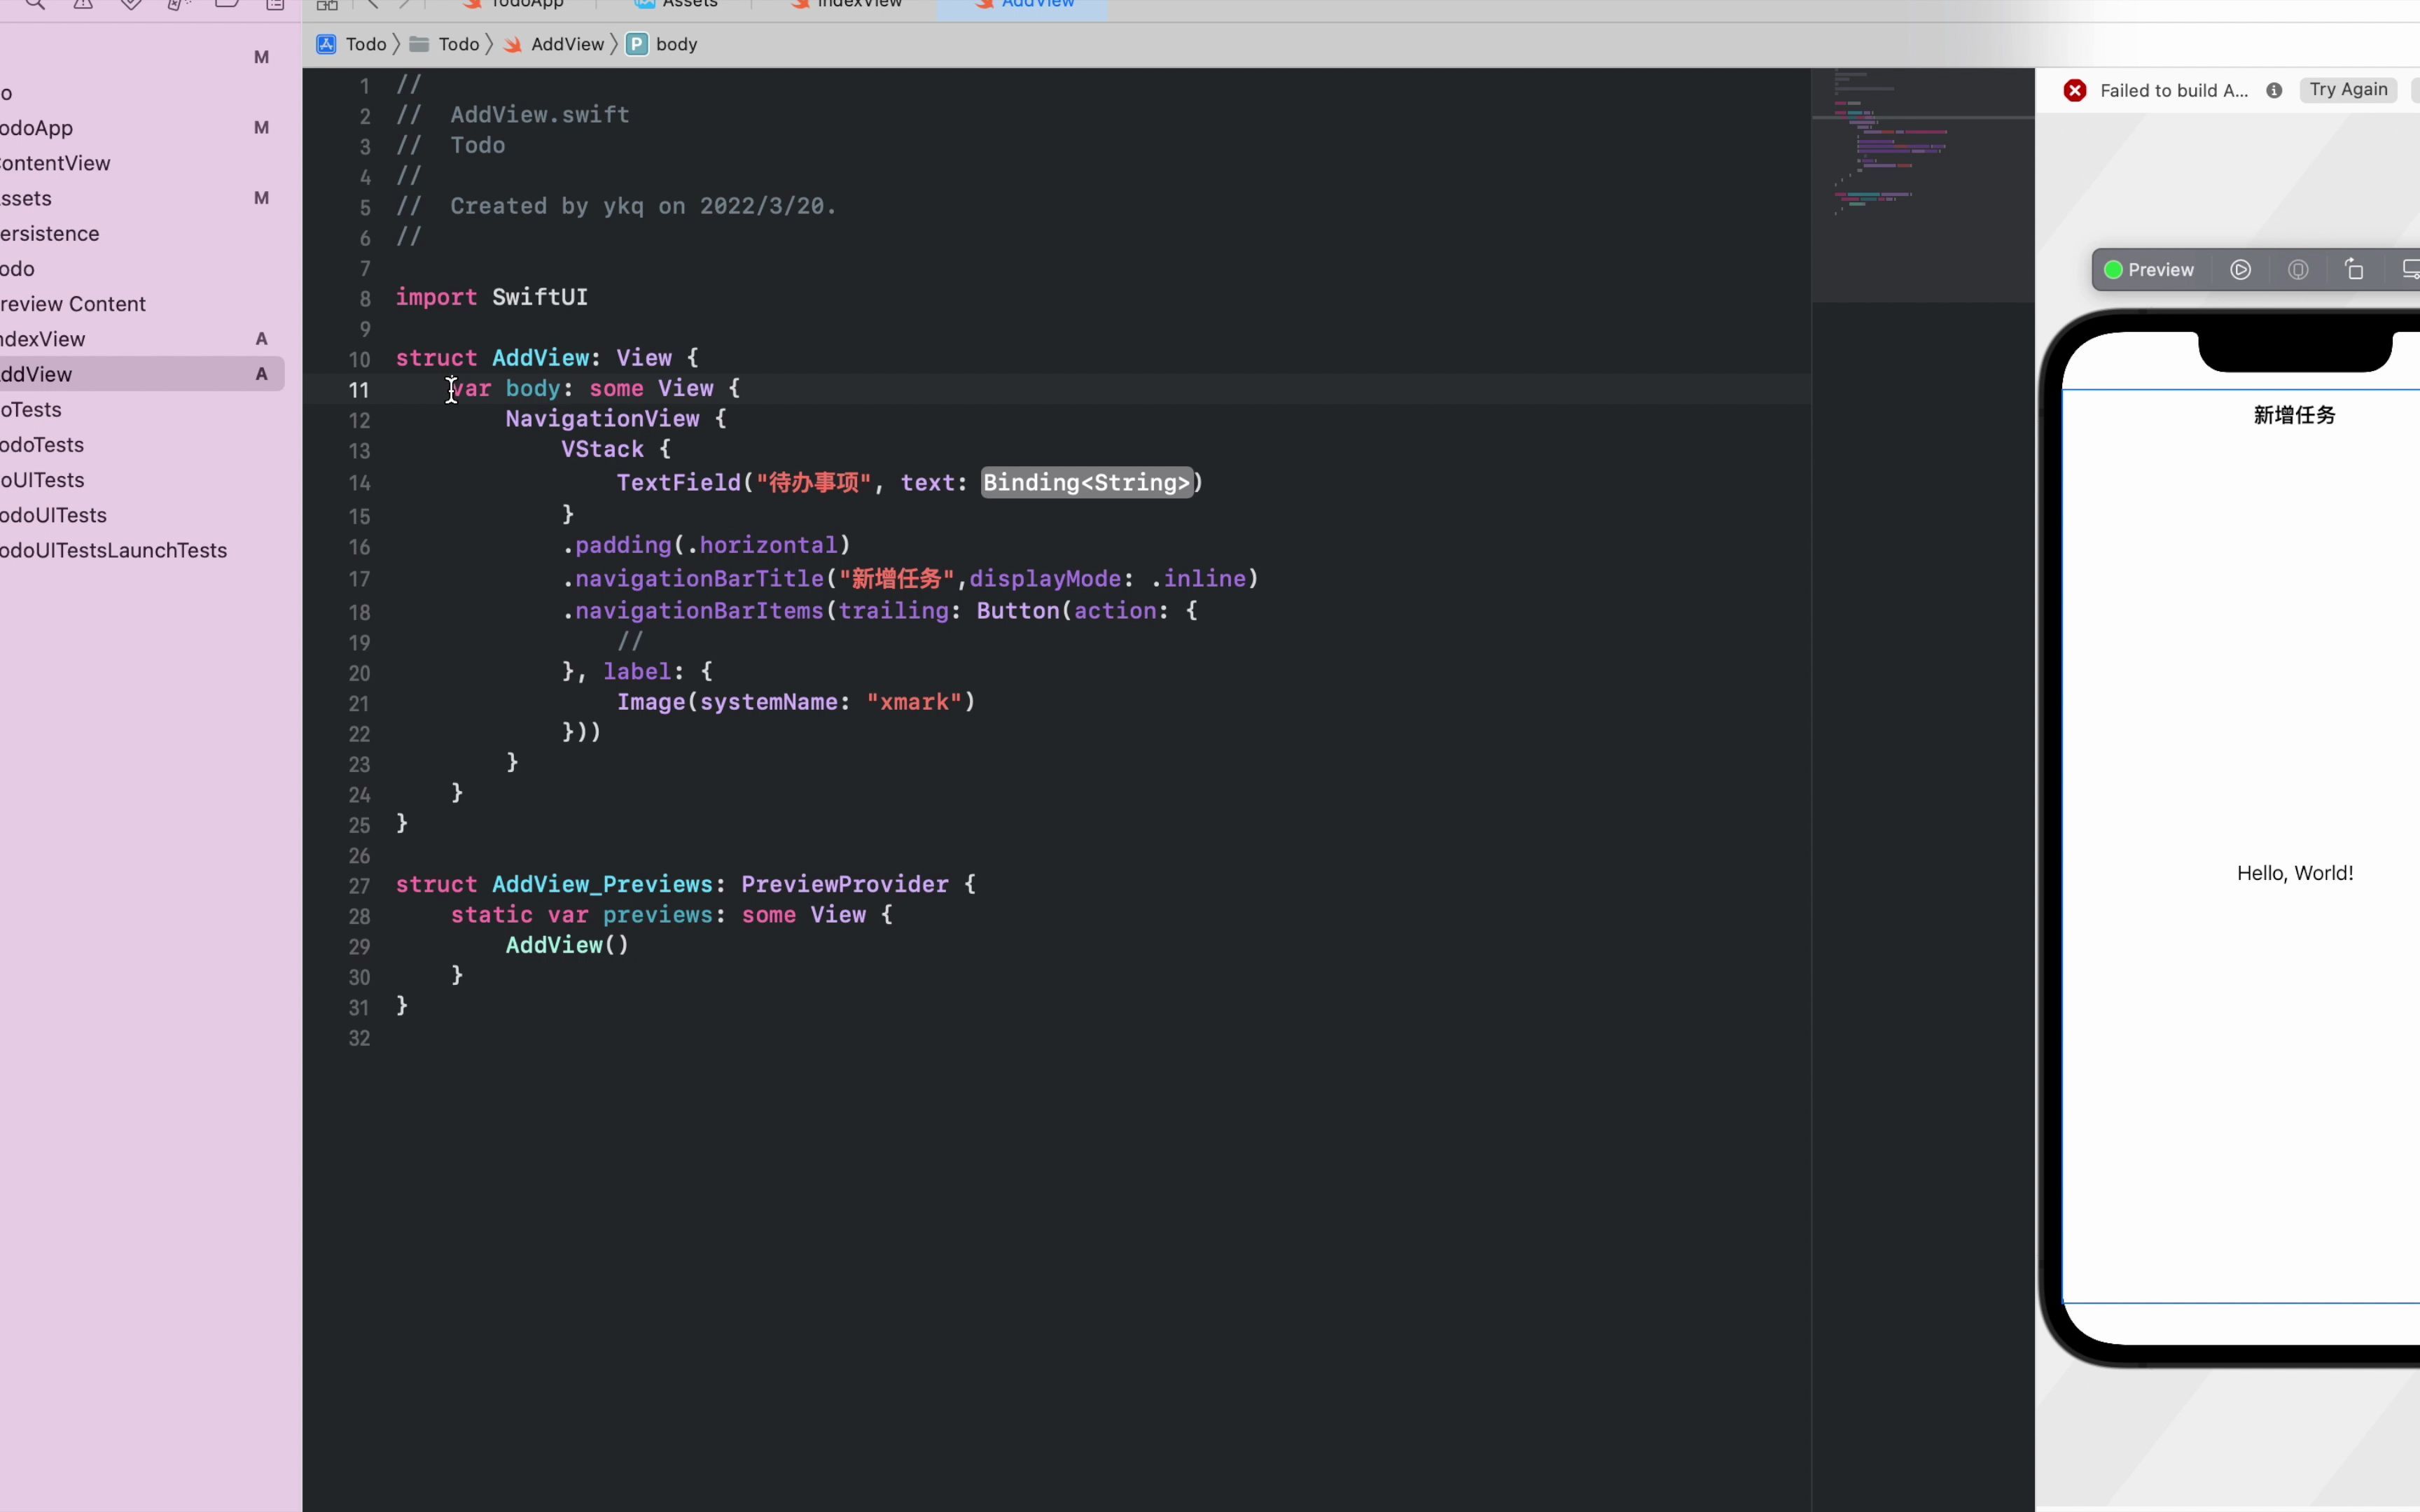Open Preview Content in navigator

[73, 304]
